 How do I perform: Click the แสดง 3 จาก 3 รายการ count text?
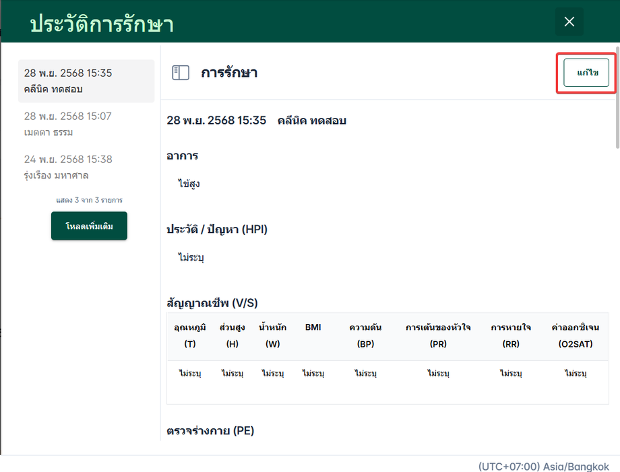90,200
